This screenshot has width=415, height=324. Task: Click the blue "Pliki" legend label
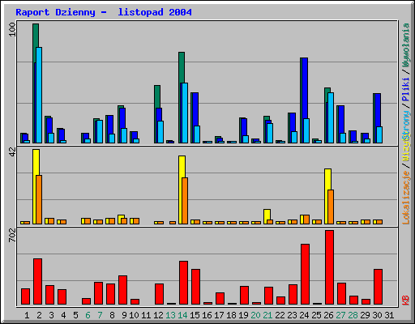coord(406,89)
